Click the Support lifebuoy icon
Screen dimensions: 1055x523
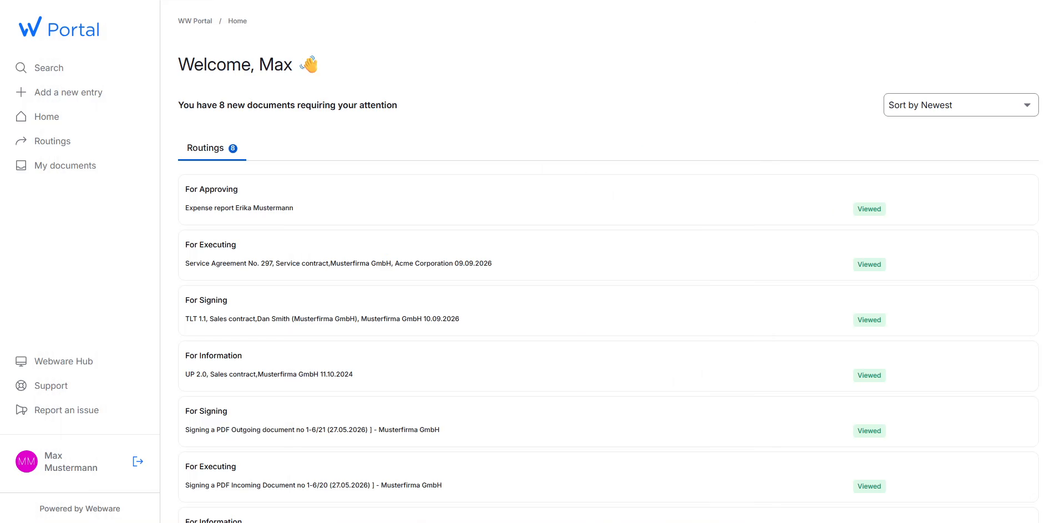point(21,385)
